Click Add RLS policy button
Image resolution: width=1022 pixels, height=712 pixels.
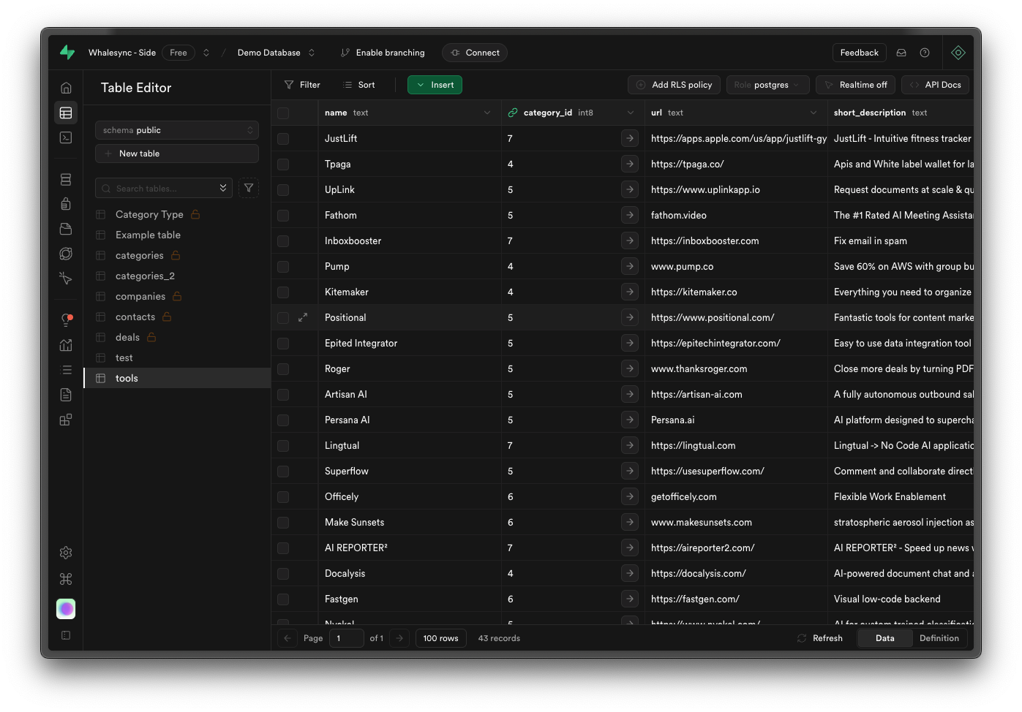point(674,85)
